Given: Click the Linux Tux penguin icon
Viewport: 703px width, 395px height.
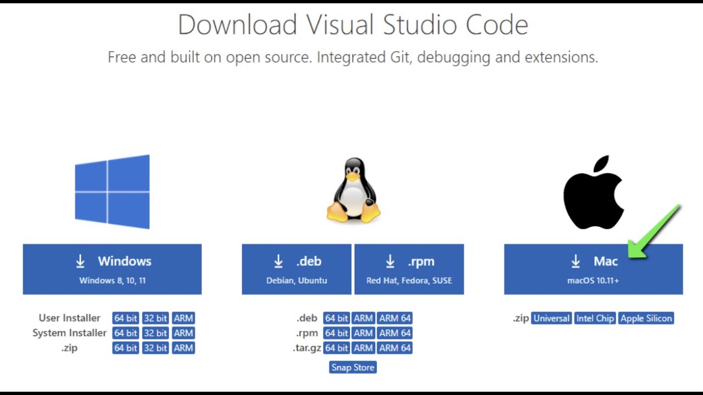Looking at the screenshot, I should 354,190.
